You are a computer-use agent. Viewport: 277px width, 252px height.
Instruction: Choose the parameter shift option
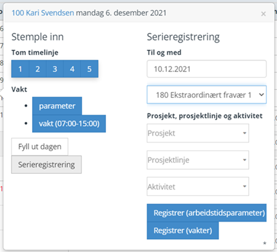tap(57, 106)
